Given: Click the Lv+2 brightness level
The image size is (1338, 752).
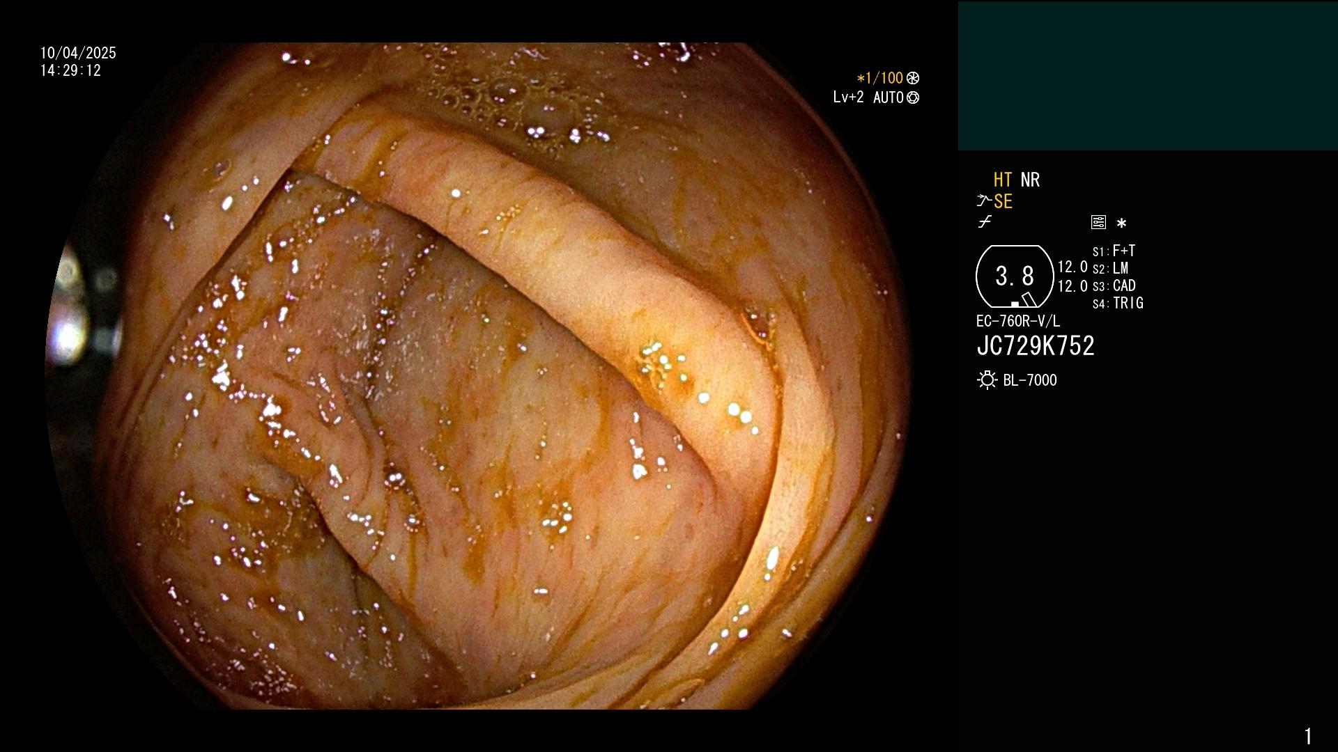Looking at the screenshot, I should [848, 97].
